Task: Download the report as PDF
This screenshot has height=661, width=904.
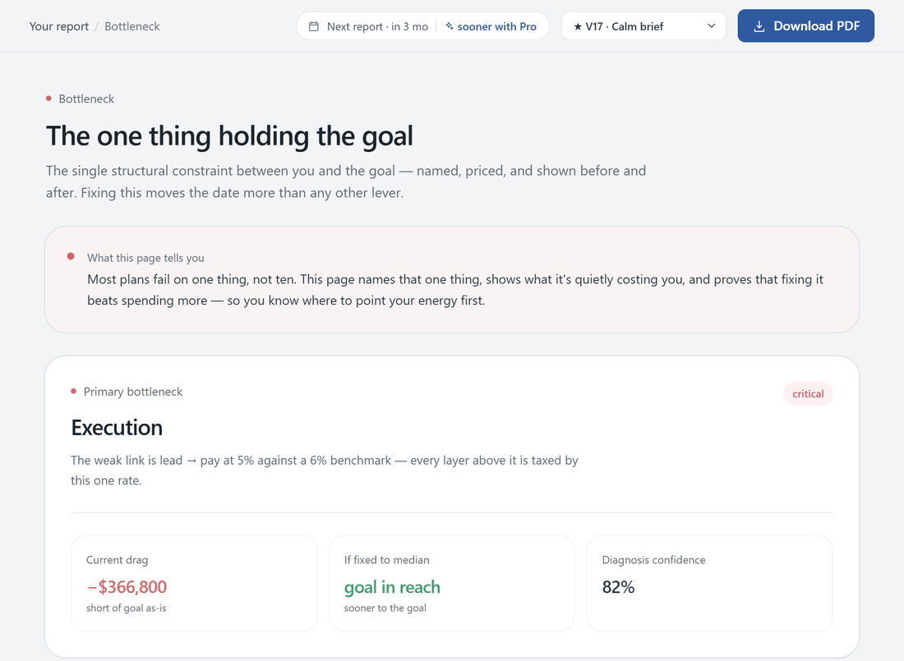Action: point(806,26)
